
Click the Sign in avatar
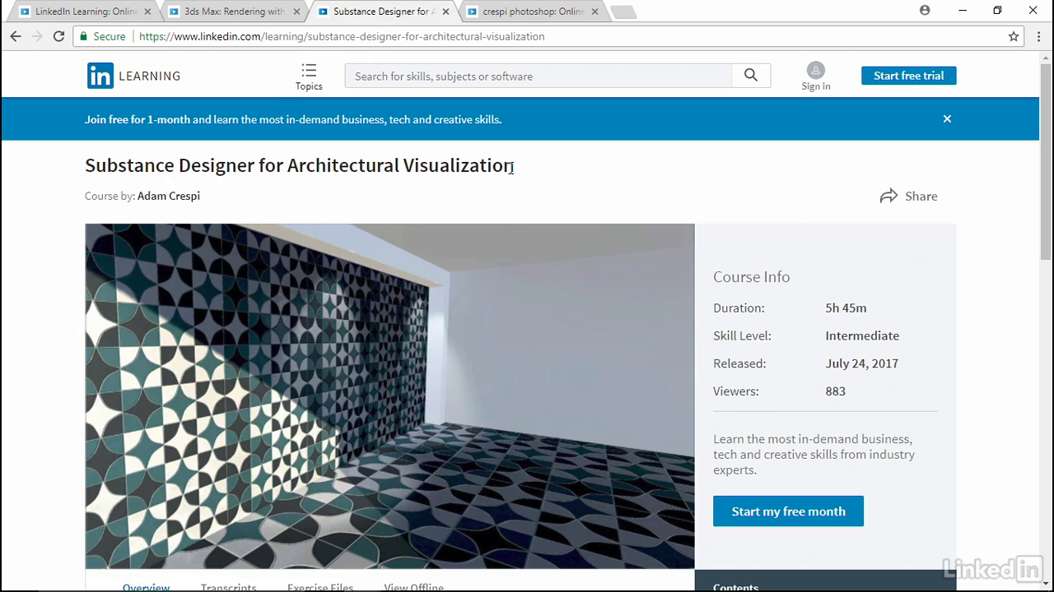[x=815, y=70]
